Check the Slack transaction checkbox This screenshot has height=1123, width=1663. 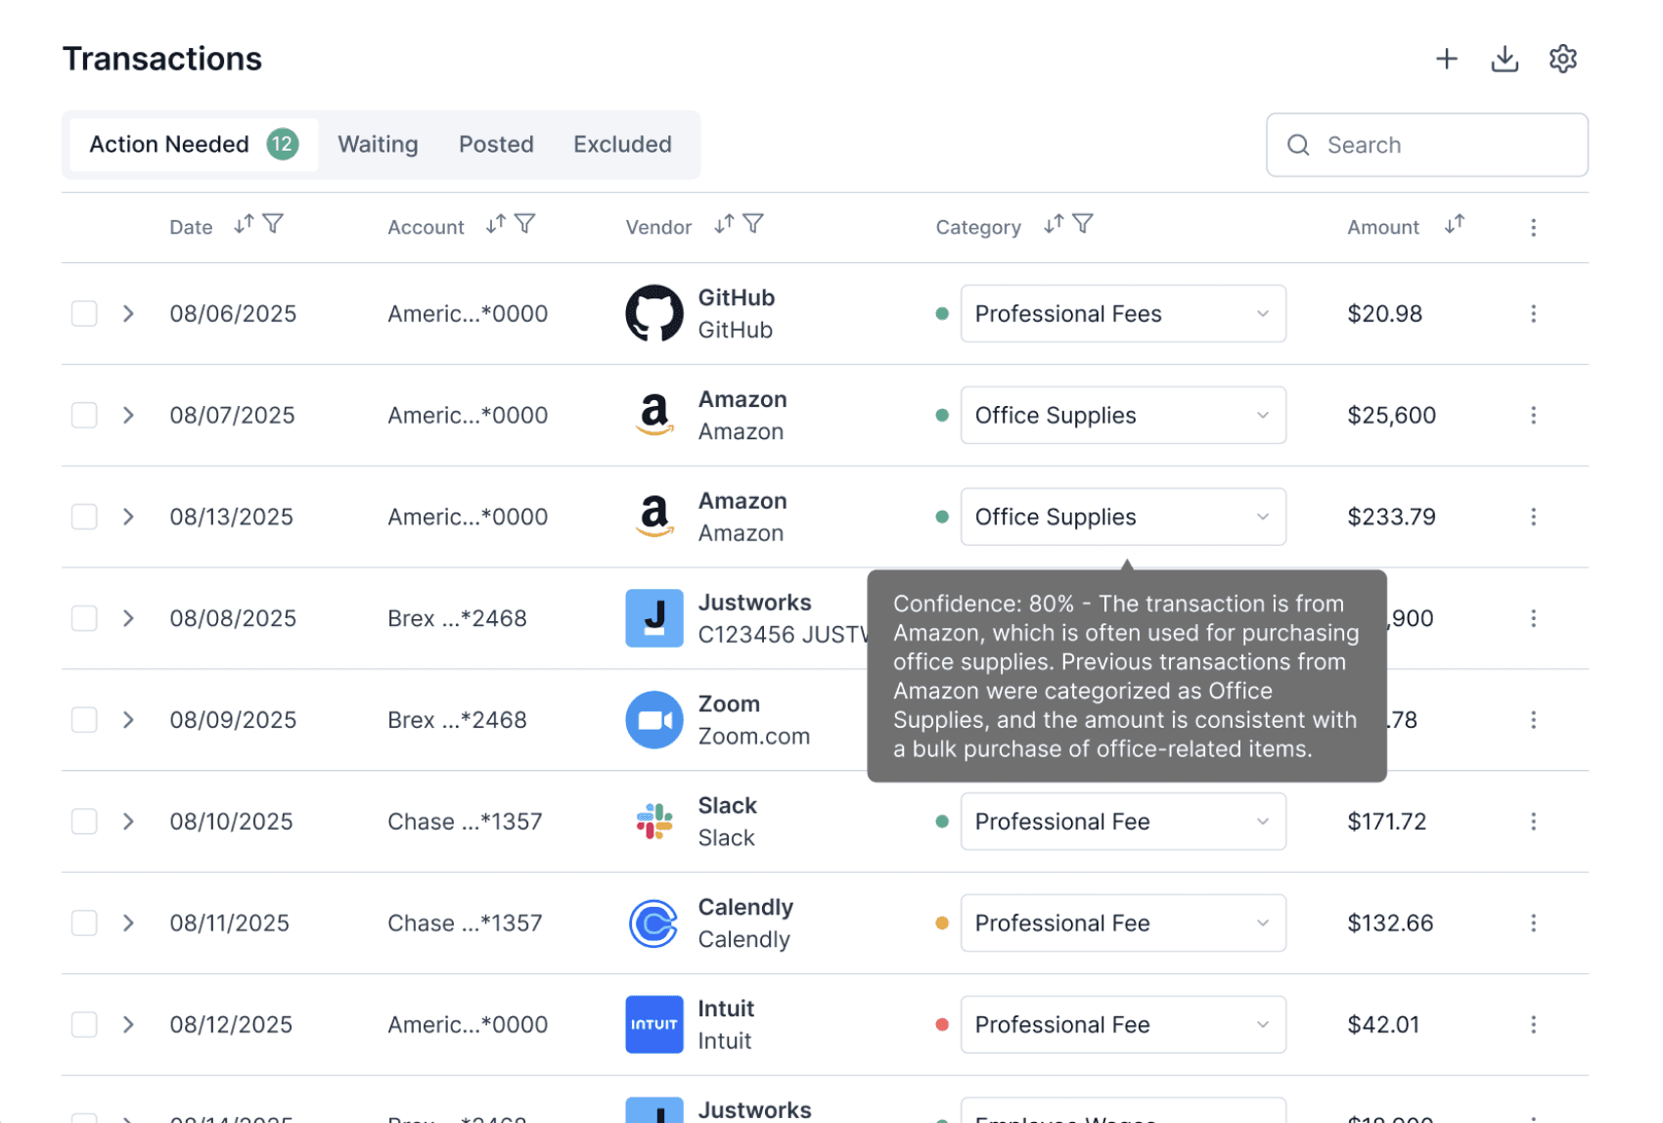tap(84, 822)
